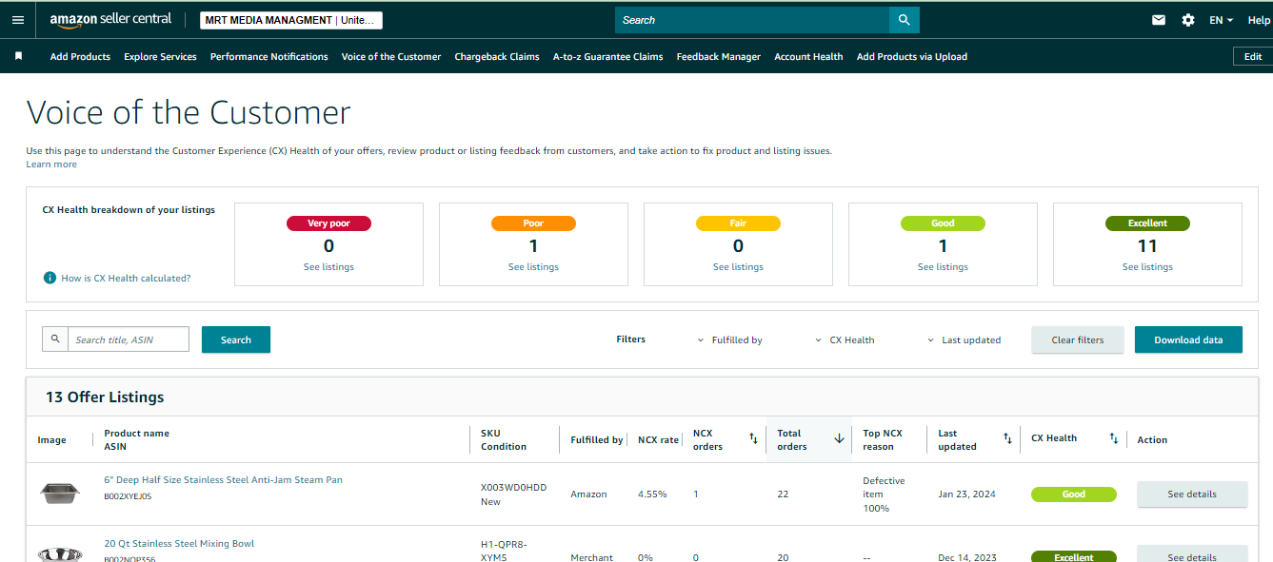Open Feedback Manager
Viewport: 1273px width, 562px height.
point(719,57)
